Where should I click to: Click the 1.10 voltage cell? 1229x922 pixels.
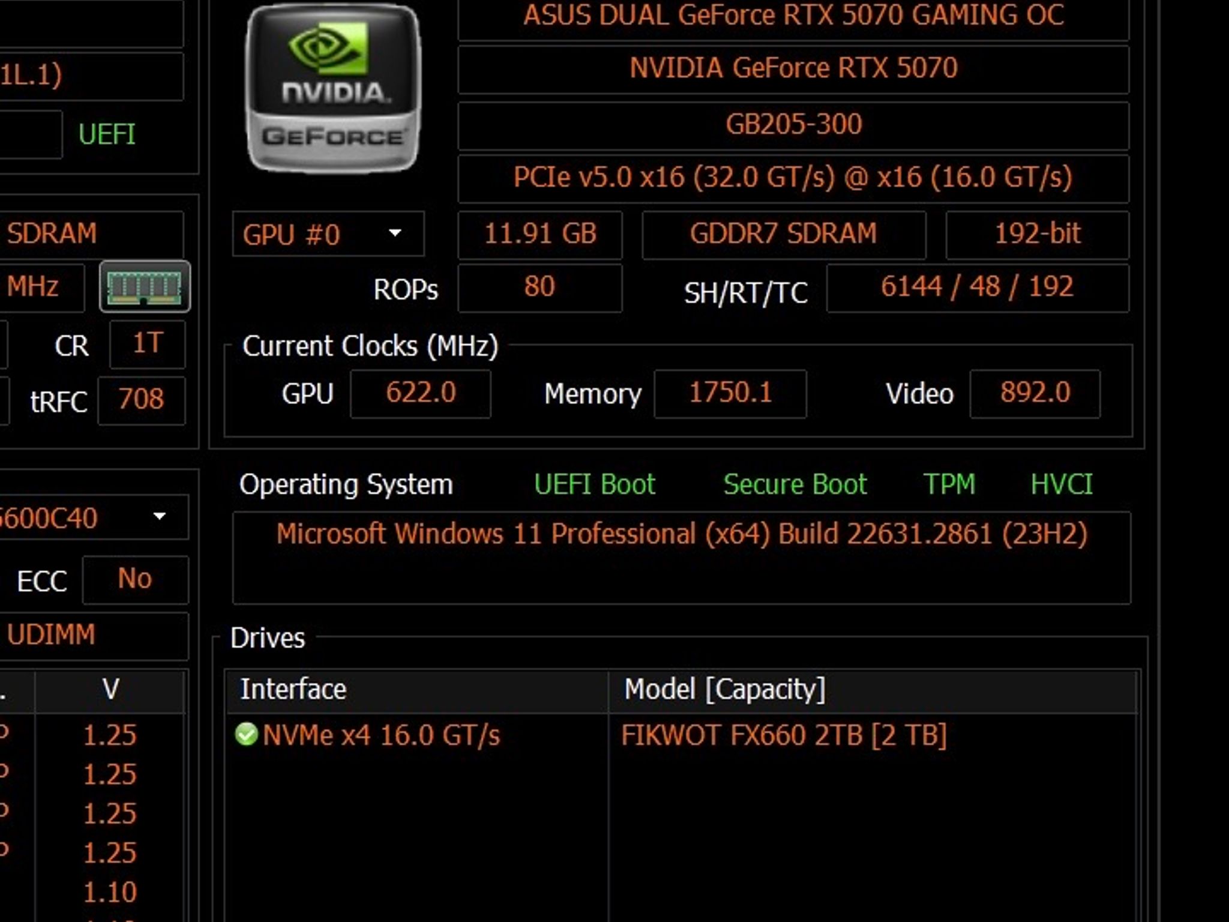click(x=110, y=892)
